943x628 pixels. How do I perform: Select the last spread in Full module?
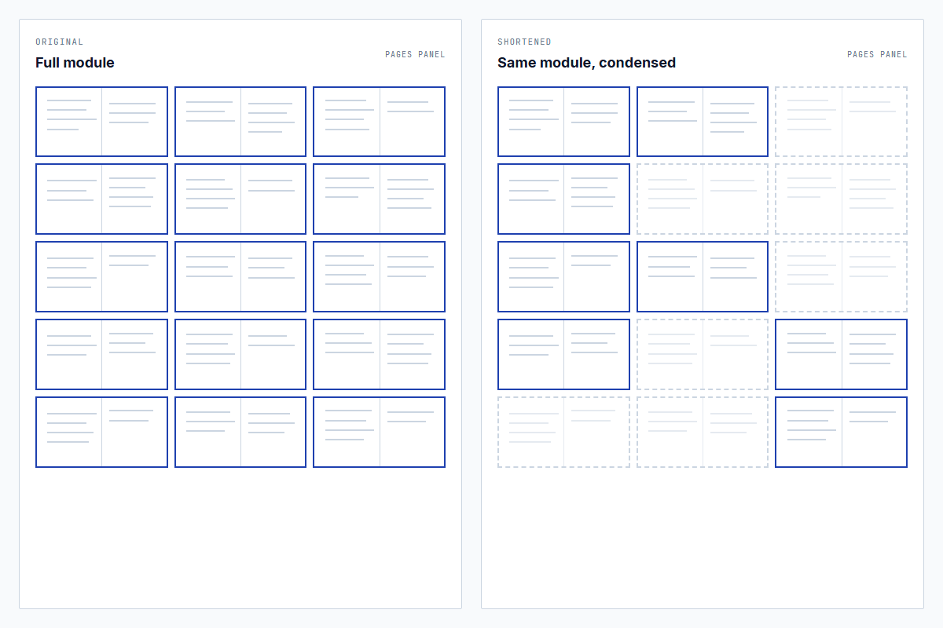pyautogui.click(x=379, y=432)
